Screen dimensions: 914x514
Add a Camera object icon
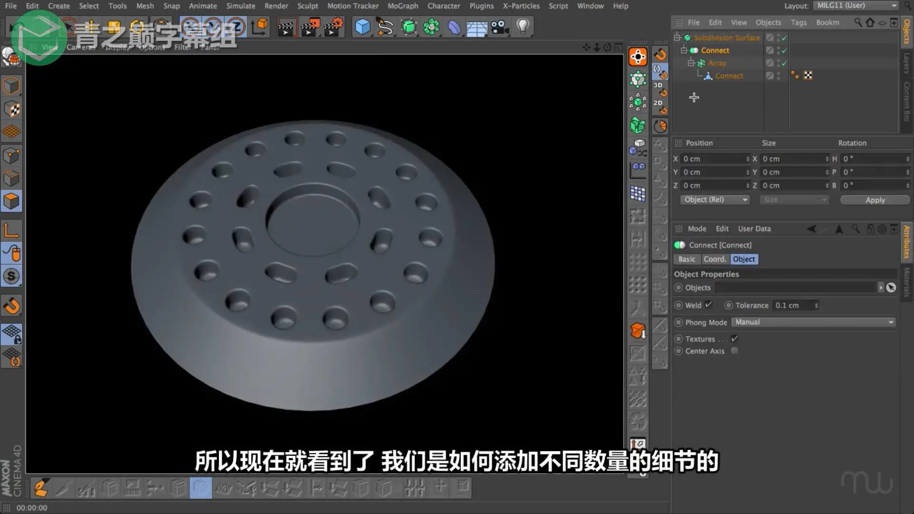click(x=500, y=27)
